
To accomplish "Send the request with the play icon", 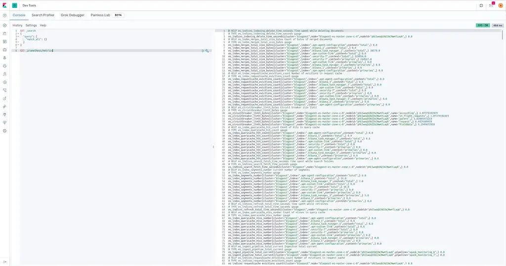I will click(203, 51).
